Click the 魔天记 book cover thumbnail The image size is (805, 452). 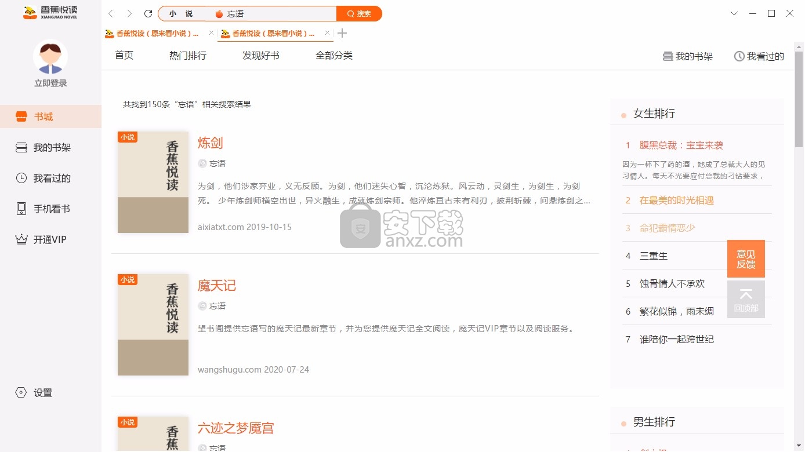(153, 325)
